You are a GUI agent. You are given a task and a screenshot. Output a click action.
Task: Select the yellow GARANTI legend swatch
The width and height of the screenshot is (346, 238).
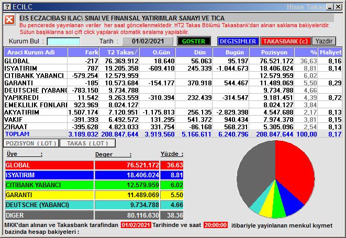pos(49,195)
